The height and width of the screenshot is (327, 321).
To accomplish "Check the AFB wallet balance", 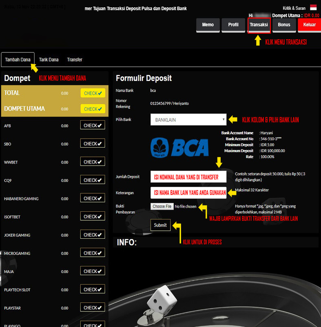I will coord(93,125).
